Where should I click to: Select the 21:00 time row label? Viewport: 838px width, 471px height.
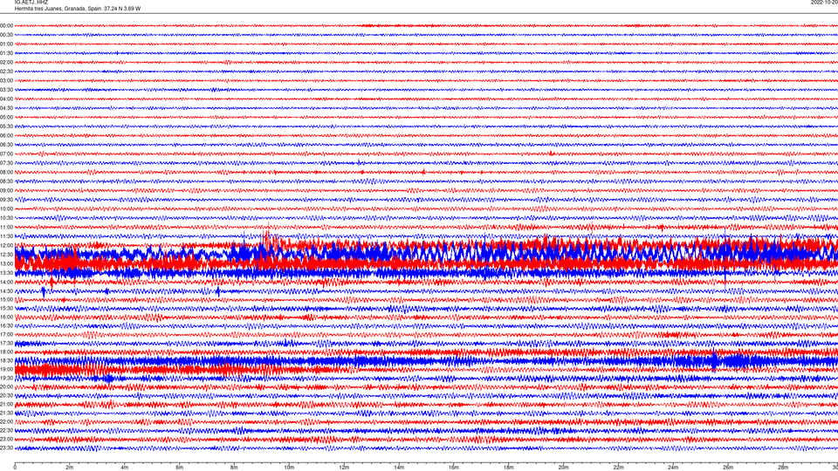[6, 404]
